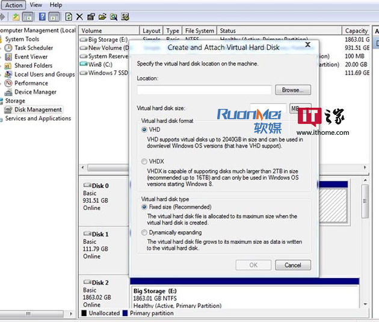379x322 pixels.
Task: Select the VHD format radio button
Action: pyautogui.click(x=144, y=130)
